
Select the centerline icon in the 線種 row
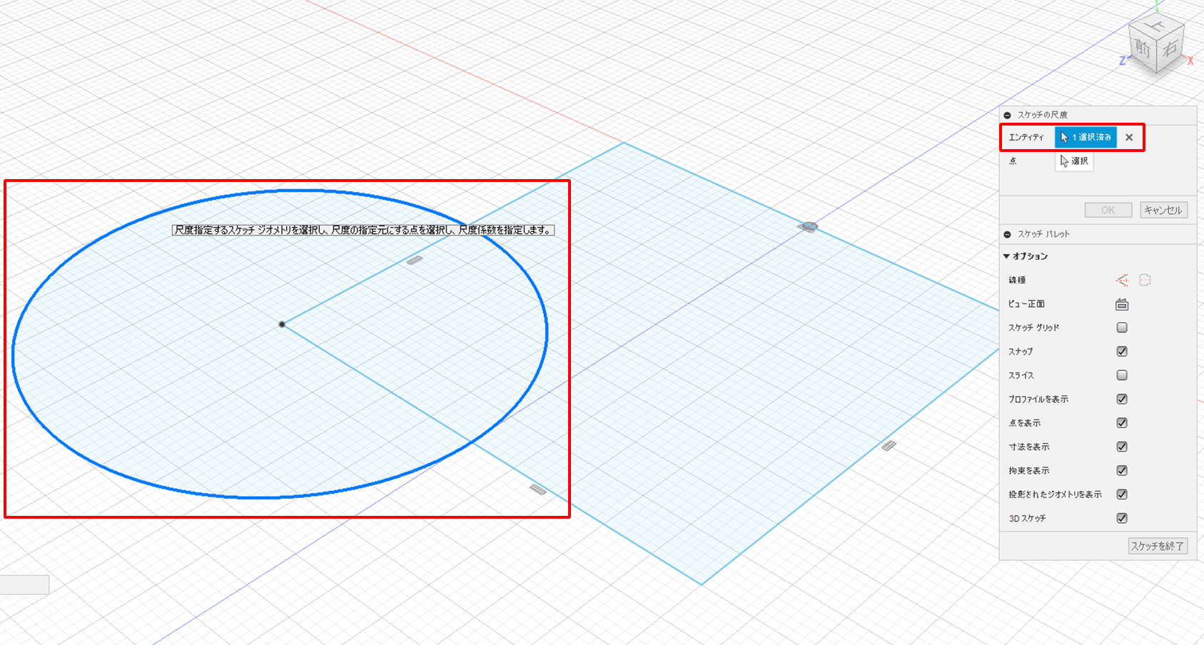click(x=1145, y=280)
